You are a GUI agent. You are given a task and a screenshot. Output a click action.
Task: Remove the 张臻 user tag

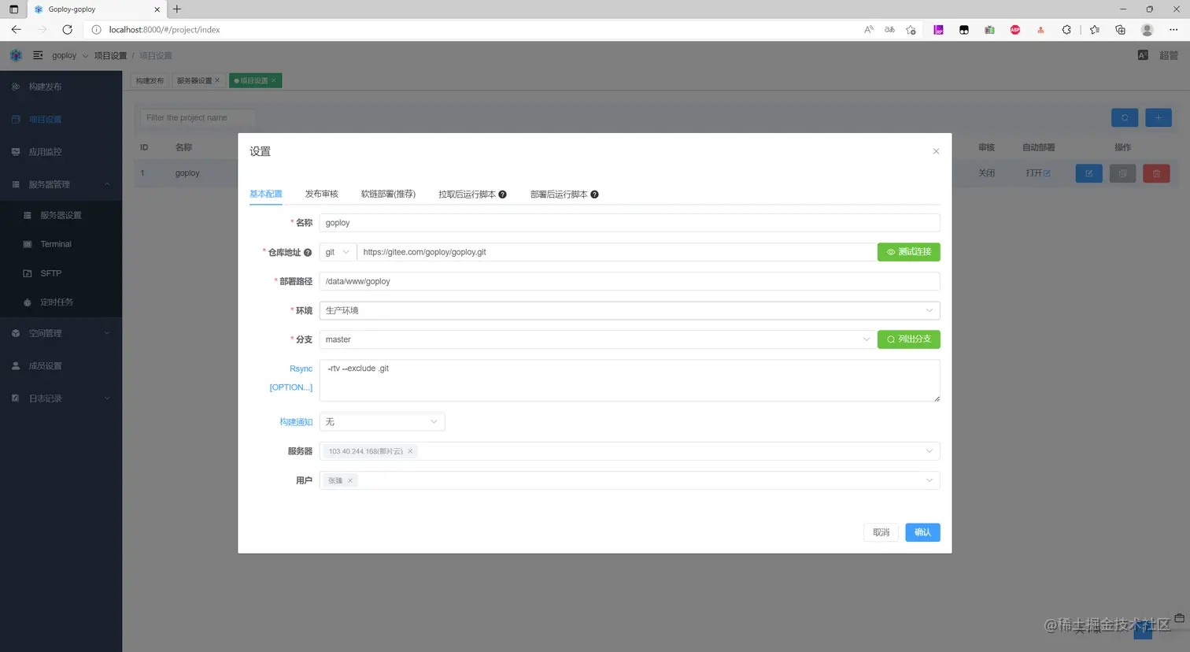[x=350, y=480]
